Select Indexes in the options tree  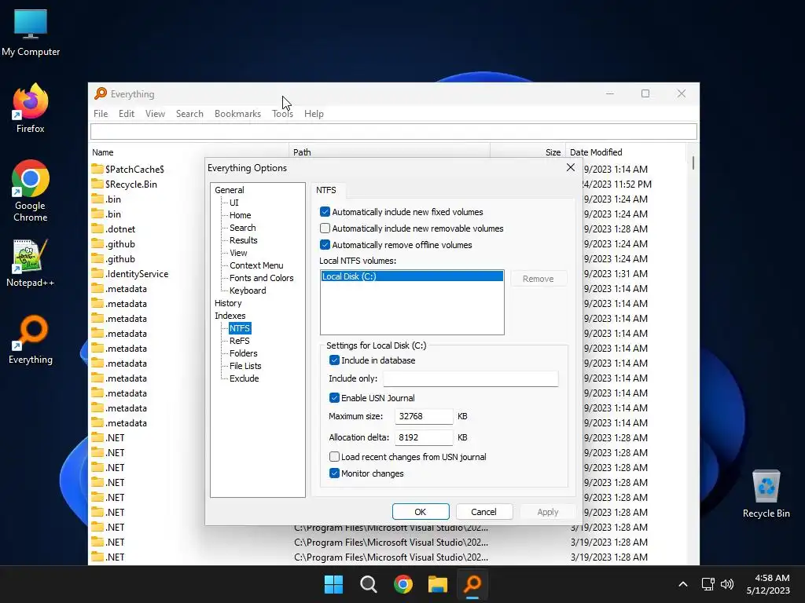(x=230, y=316)
